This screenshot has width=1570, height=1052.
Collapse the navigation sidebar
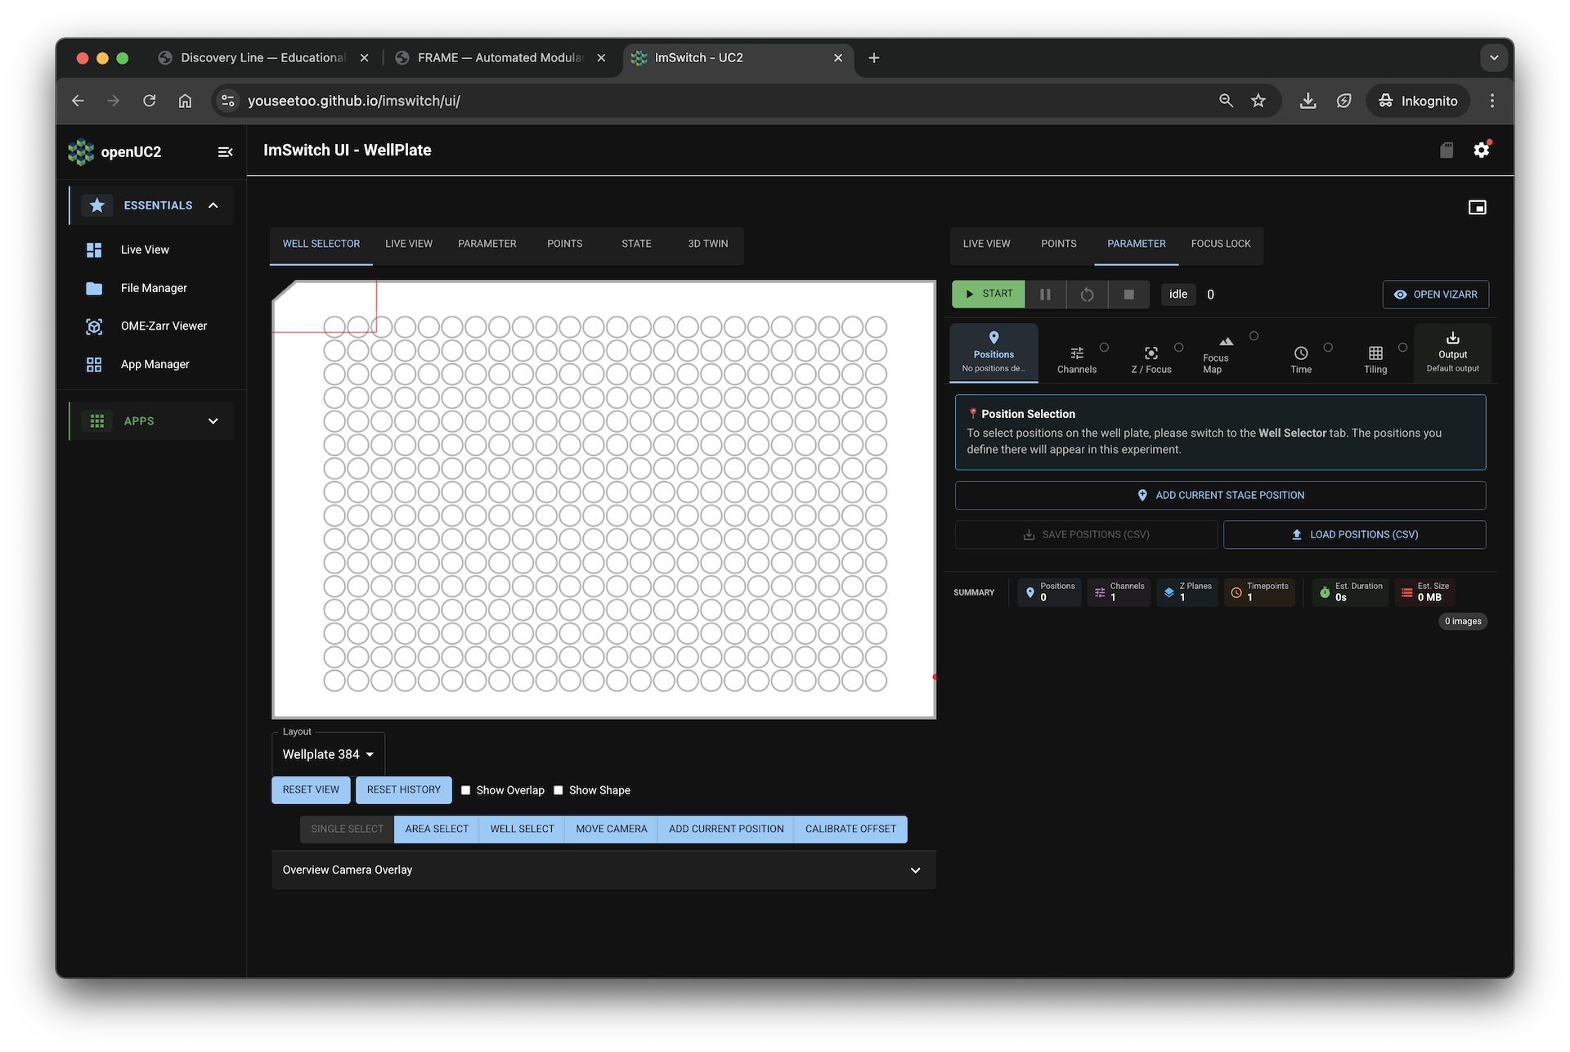click(225, 151)
